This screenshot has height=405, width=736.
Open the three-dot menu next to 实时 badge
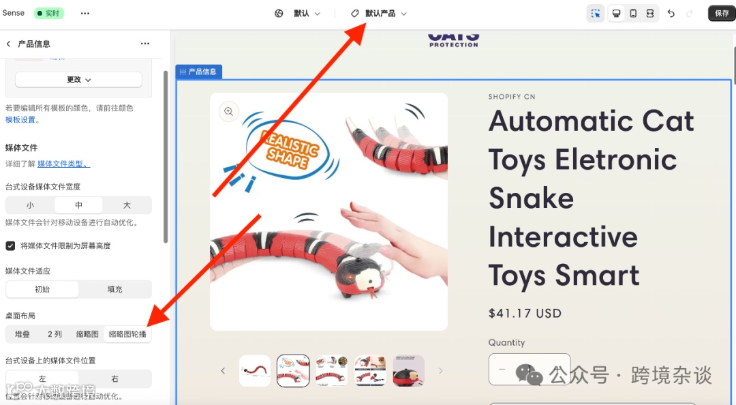pos(85,13)
